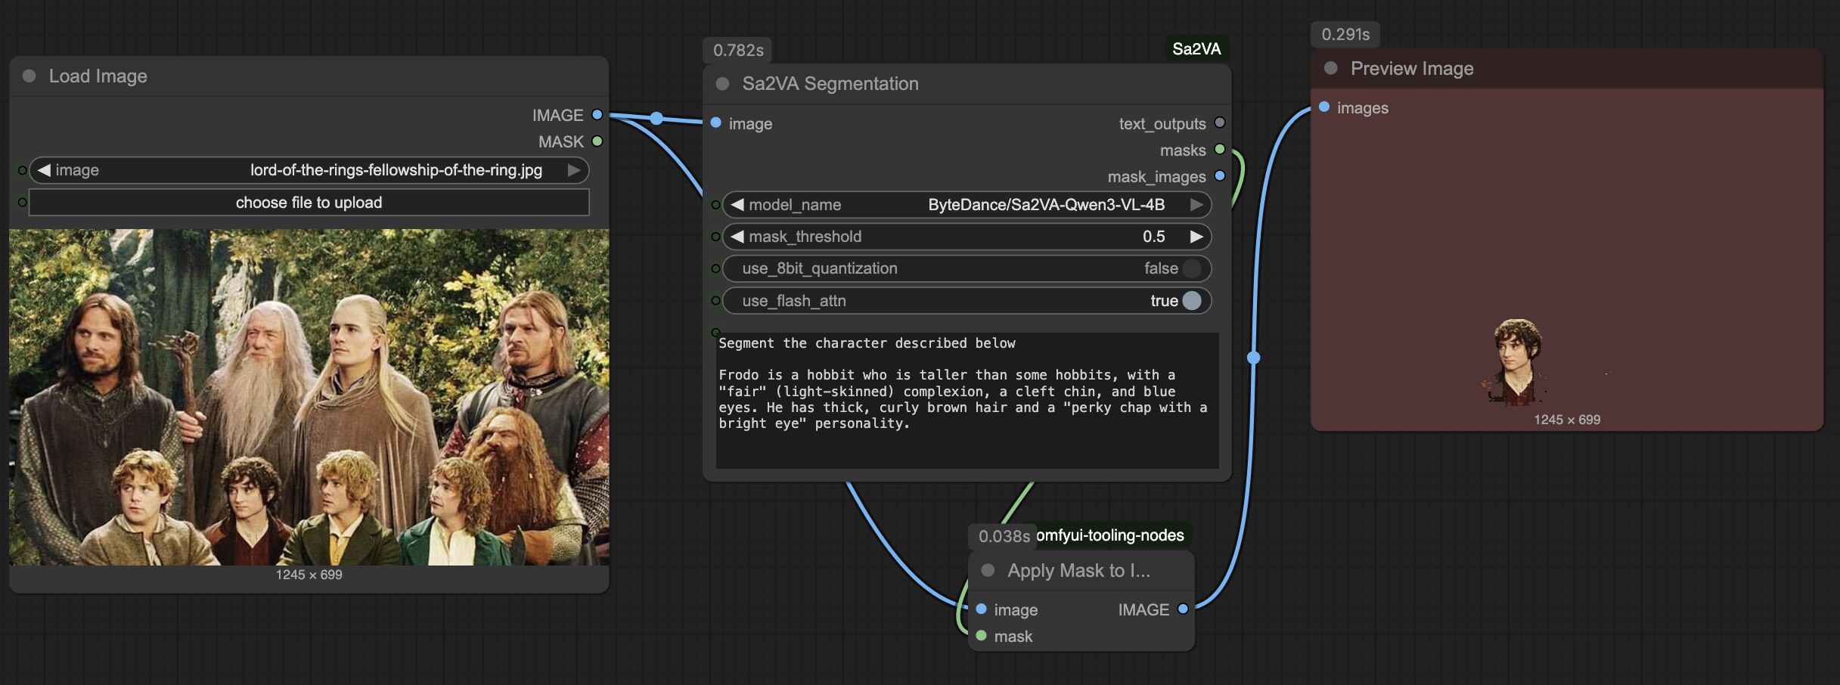Click the MASK output port on Load Image
Screen dimensions: 1840x685
pos(597,141)
